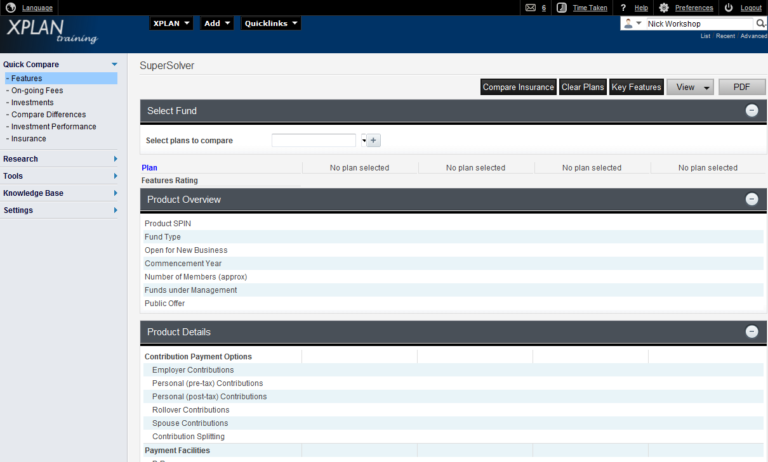Click the Commencement Year row

click(454, 264)
